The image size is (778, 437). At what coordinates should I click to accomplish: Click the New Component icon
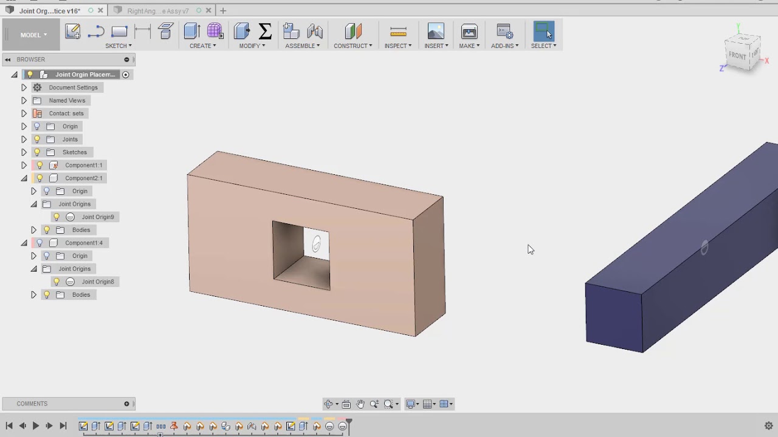pyautogui.click(x=291, y=32)
